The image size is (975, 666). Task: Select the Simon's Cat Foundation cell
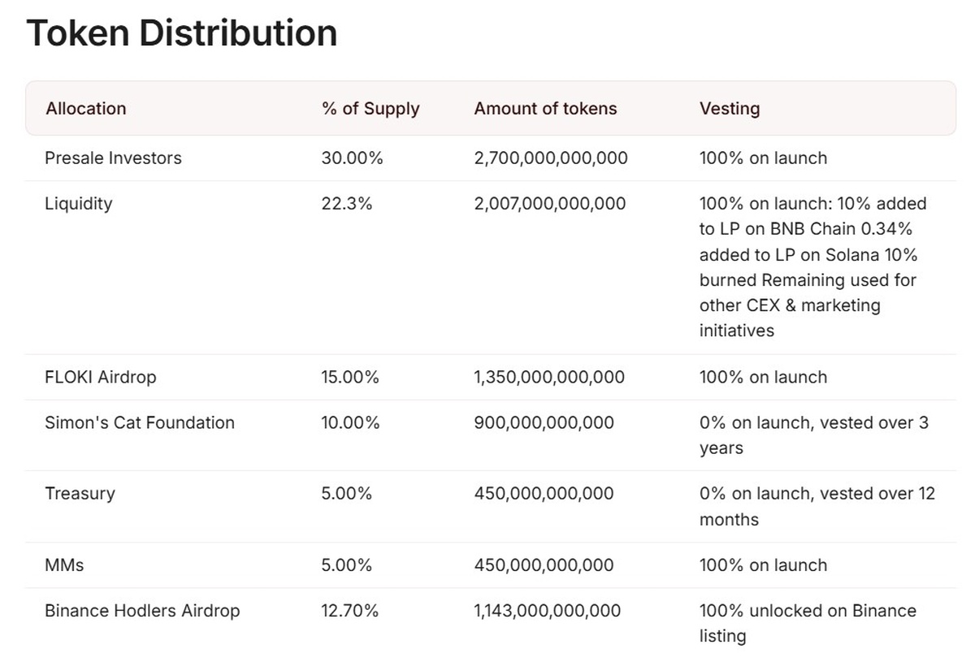click(140, 423)
